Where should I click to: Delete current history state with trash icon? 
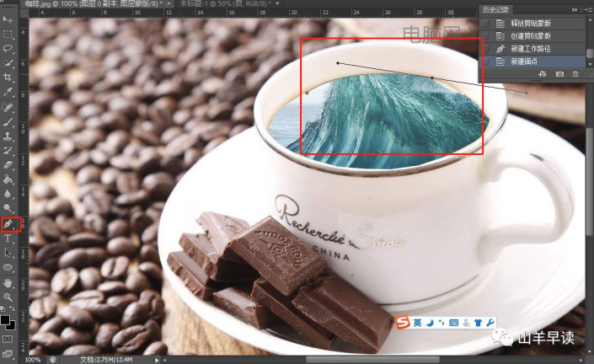575,74
